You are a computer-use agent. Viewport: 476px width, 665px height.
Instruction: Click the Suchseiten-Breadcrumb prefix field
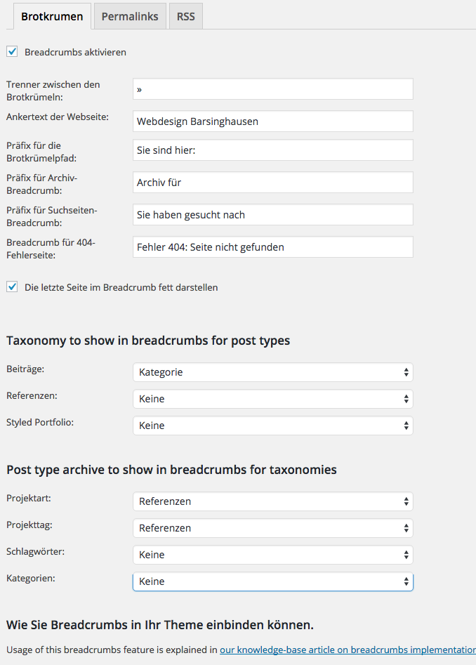(272, 215)
